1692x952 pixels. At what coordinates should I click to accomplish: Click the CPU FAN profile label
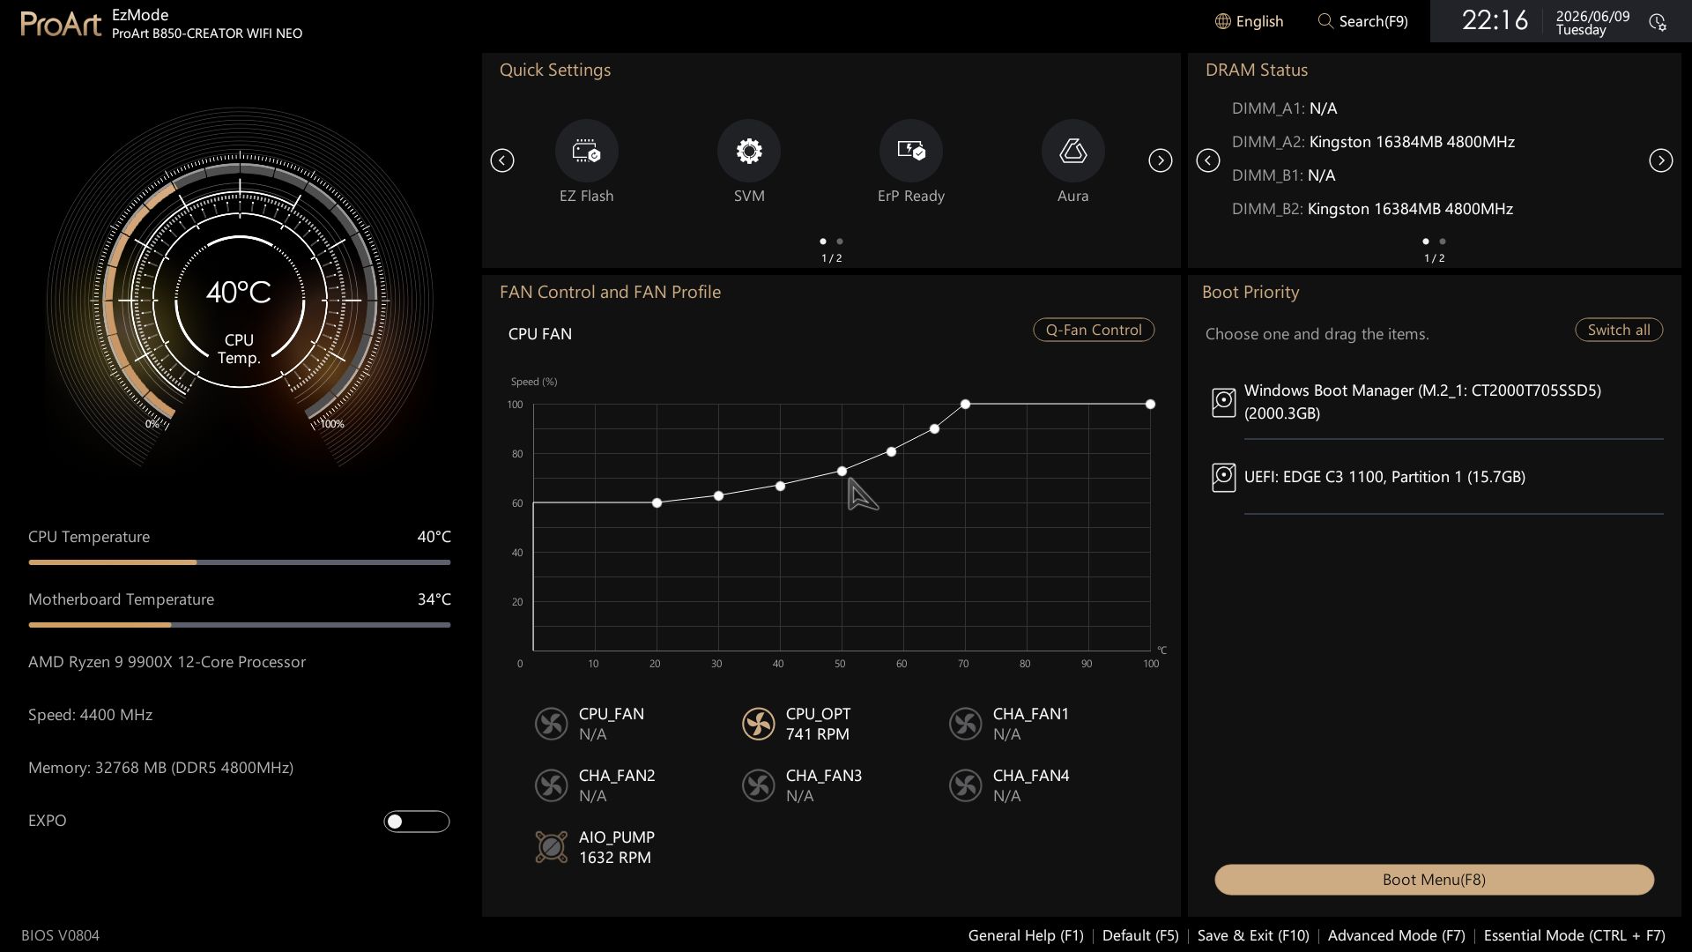(x=539, y=334)
